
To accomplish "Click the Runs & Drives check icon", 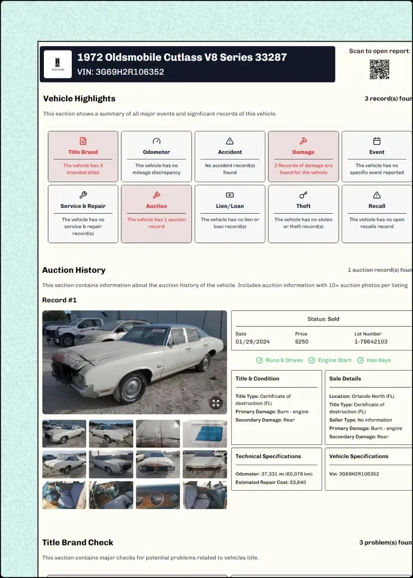I will [x=260, y=360].
